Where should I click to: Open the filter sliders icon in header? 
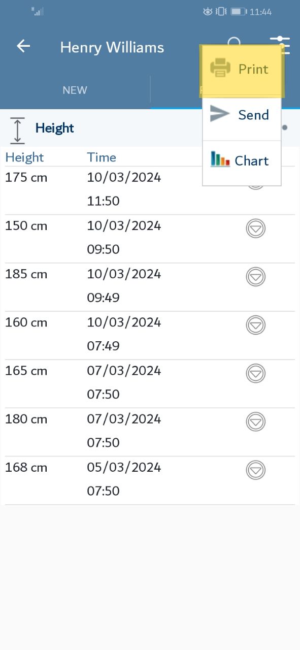pos(280,45)
